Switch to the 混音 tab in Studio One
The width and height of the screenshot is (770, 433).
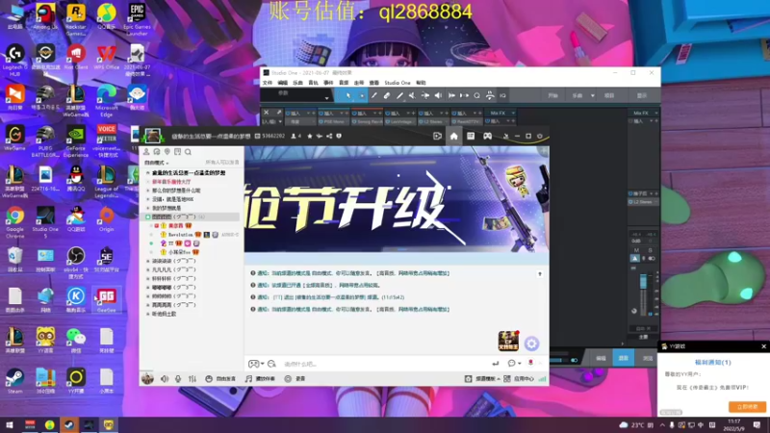pyautogui.click(x=623, y=358)
